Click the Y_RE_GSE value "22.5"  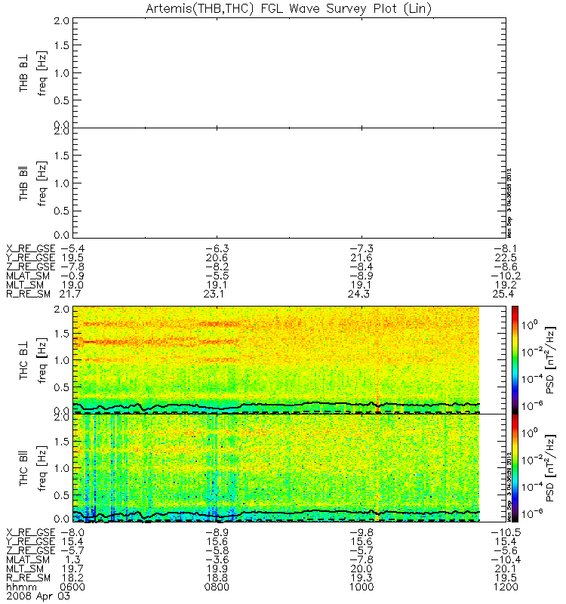(x=506, y=257)
